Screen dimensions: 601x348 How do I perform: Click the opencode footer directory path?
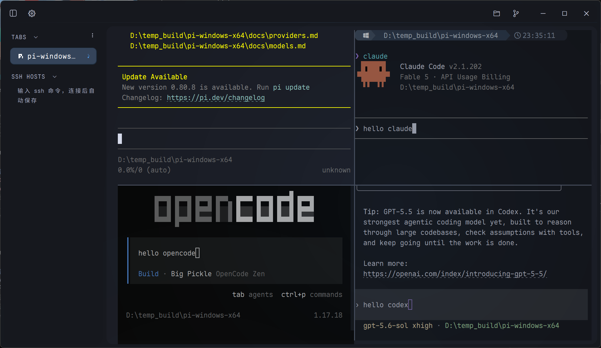coord(183,315)
